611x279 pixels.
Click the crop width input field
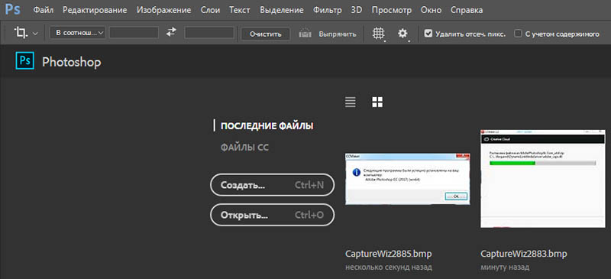(x=134, y=33)
